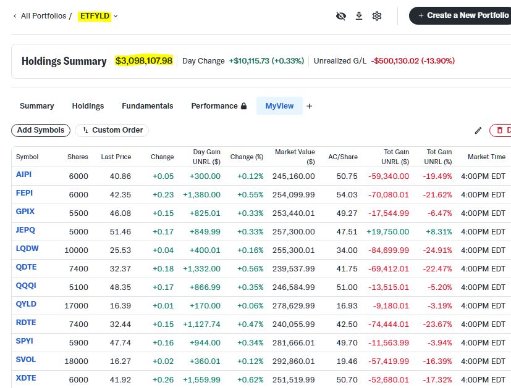Sort by Market Value column header
The height and width of the screenshot is (388, 511).
pyautogui.click(x=295, y=157)
